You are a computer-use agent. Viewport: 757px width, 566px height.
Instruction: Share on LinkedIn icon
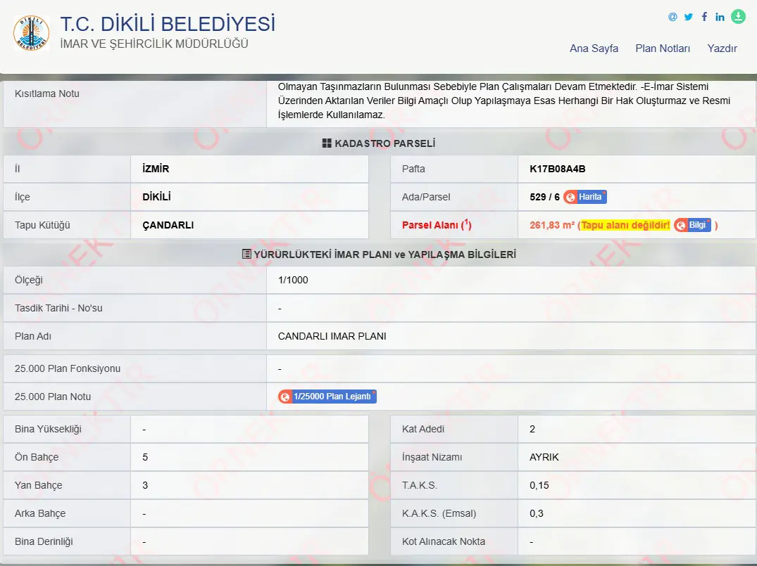tap(720, 17)
